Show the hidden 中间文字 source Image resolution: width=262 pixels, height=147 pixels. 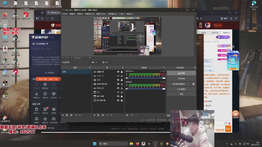tap(118, 76)
